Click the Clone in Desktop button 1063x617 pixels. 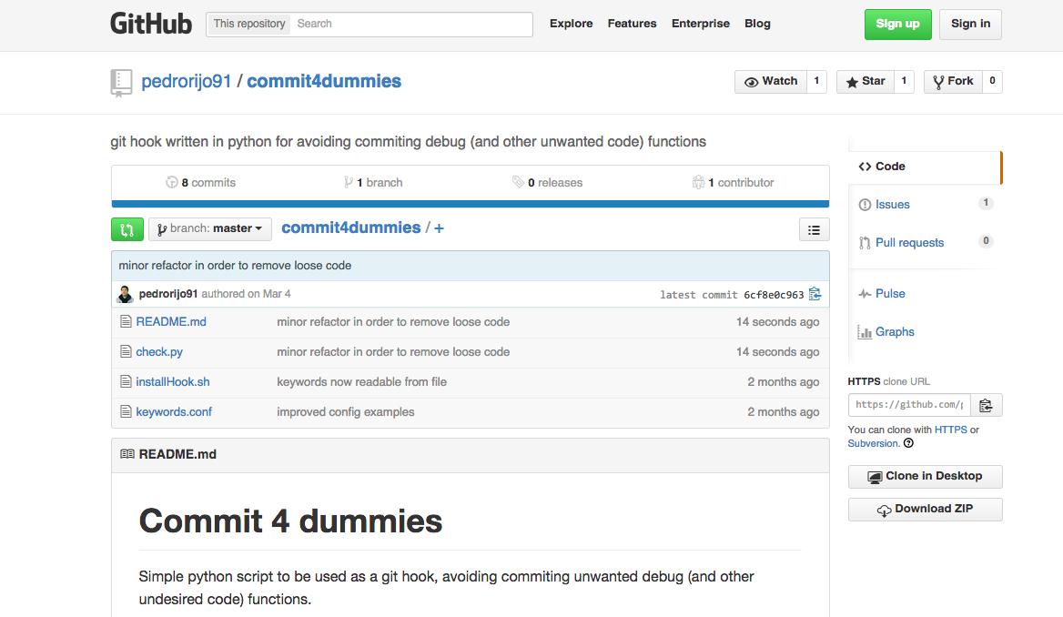point(925,477)
